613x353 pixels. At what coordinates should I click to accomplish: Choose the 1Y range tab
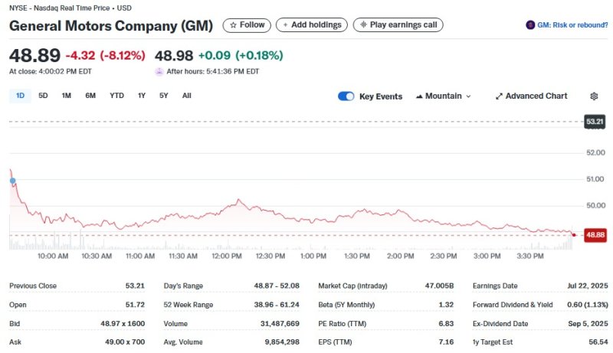tap(142, 96)
